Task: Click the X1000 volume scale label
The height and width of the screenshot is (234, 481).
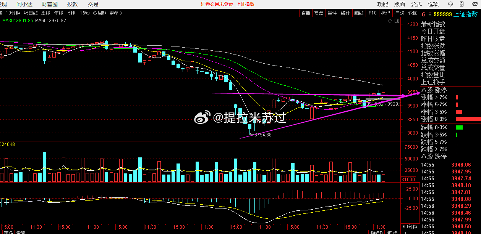Action: pyautogui.click(x=409, y=180)
